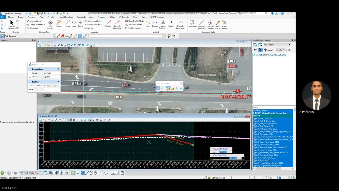Open the Civil Toggles tool
The width and height of the screenshot is (339, 191).
tap(50, 24)
